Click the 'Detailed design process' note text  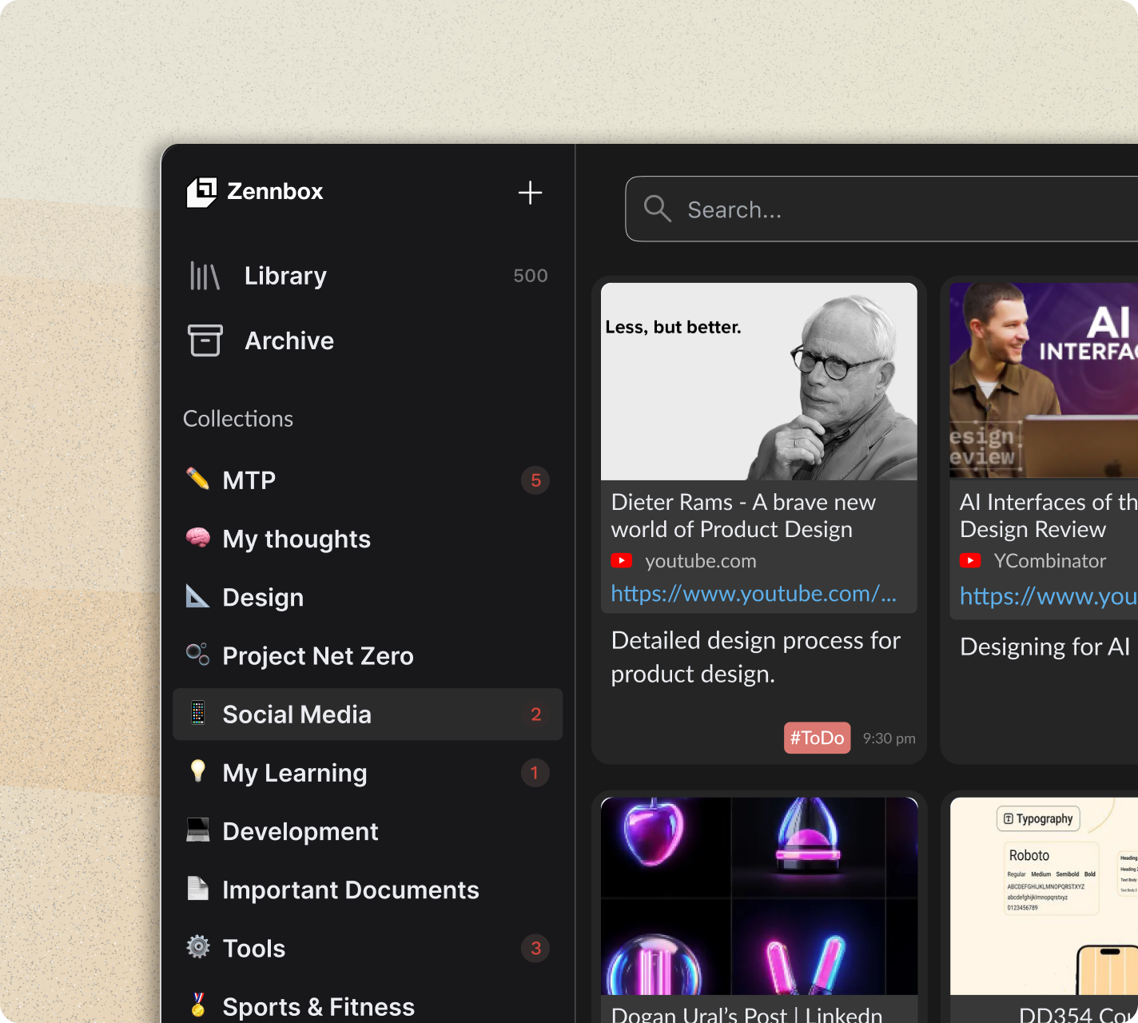tap(755, 657)
